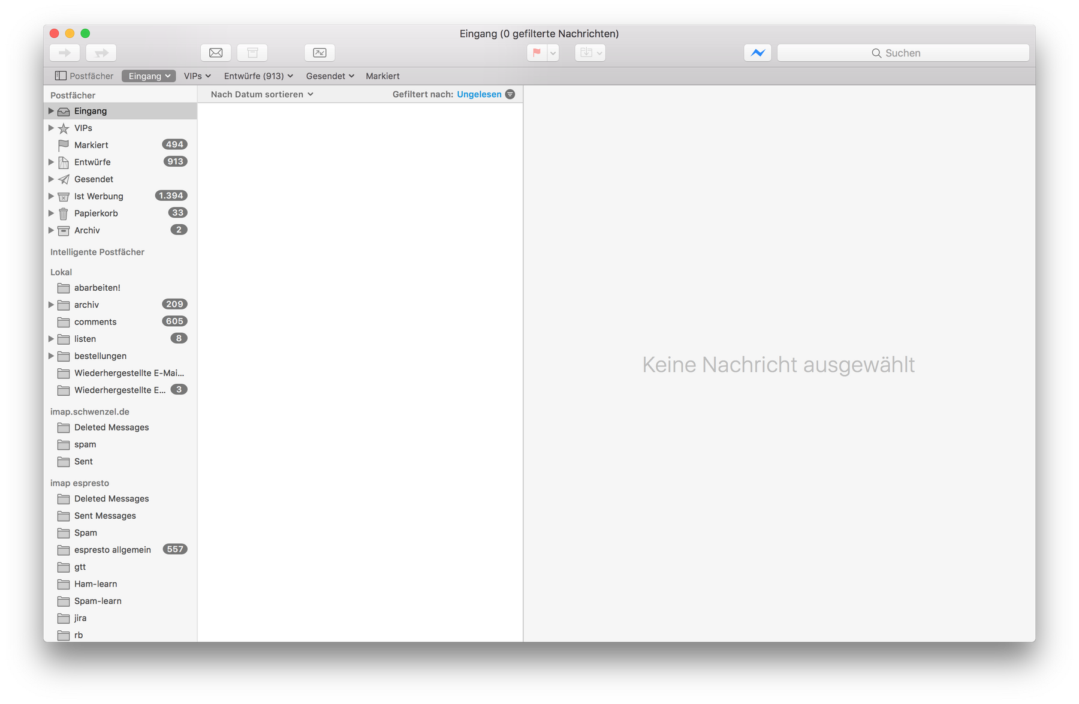Open the lowercase spam folder
Image resolution: width=1079 pixels, height=704 pixels.
(x=120, y=444)
